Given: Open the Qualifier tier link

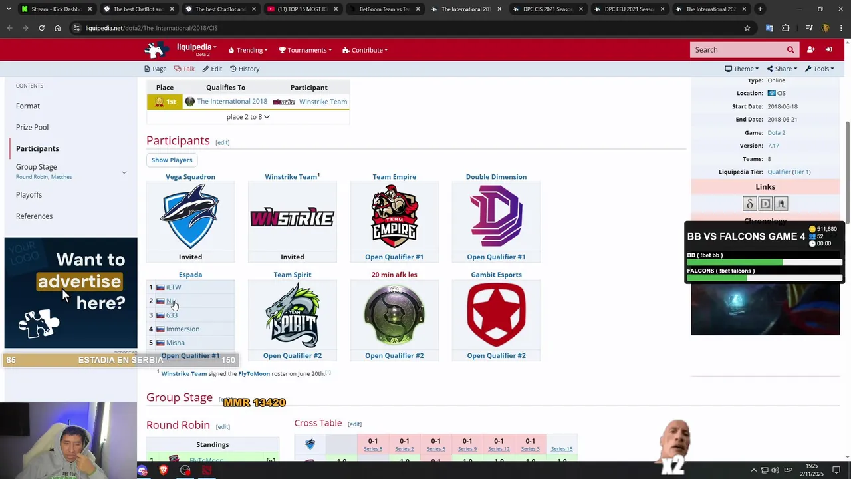Looking at the screenshot, I should point(779,172).
